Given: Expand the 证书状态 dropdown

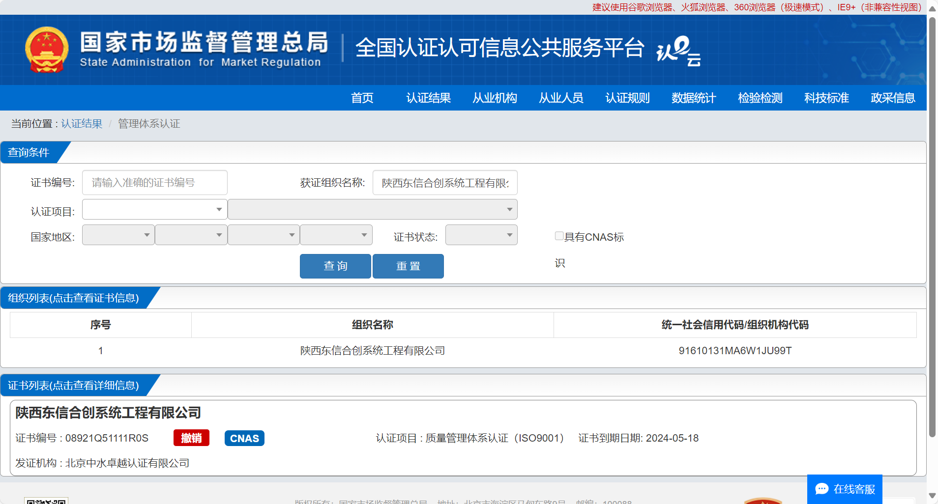Looking at the screenshot, I should point(481,235).
